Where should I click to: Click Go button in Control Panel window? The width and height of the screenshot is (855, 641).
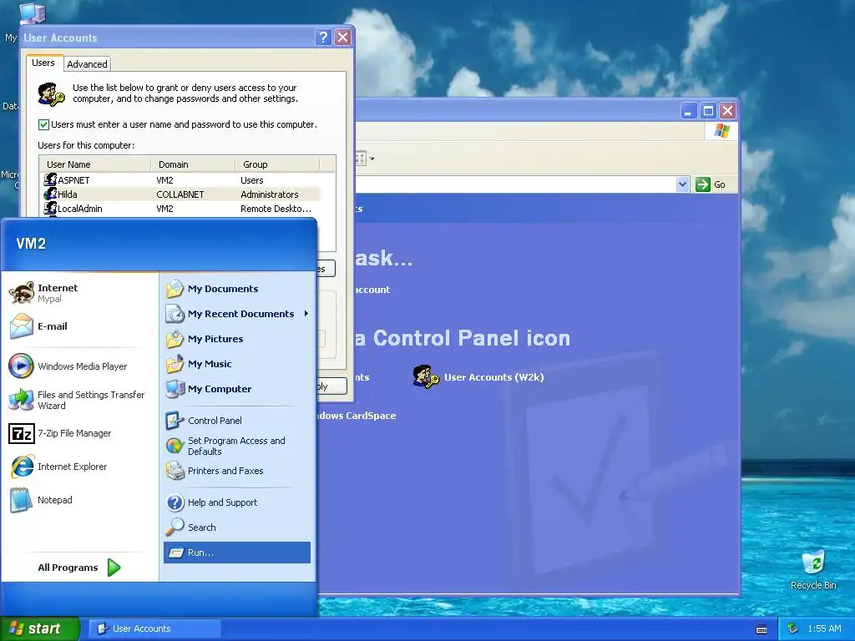tap(711, 184)
